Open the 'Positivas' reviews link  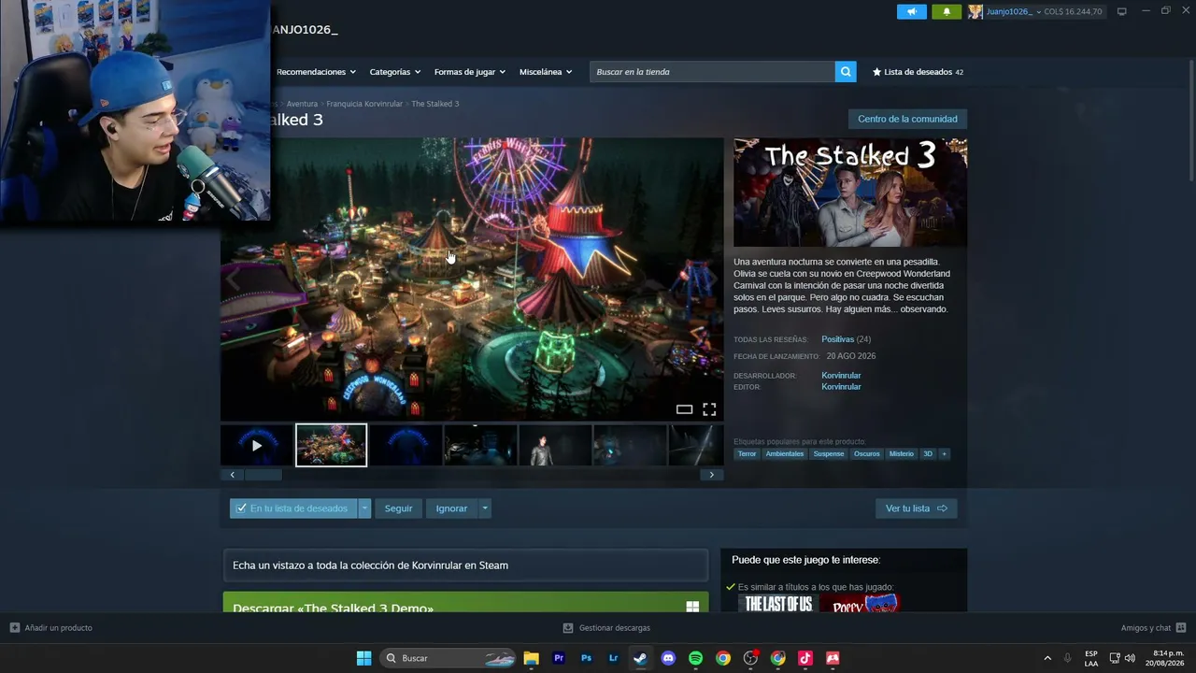[x=838, y=339]
